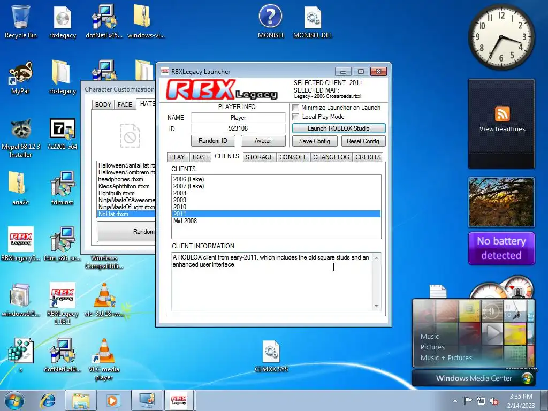Select the 2010 client entry
The width and height of the screenshot is (548, 411).
276,207
